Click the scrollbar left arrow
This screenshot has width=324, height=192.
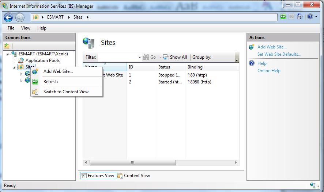tap(86, 162)
